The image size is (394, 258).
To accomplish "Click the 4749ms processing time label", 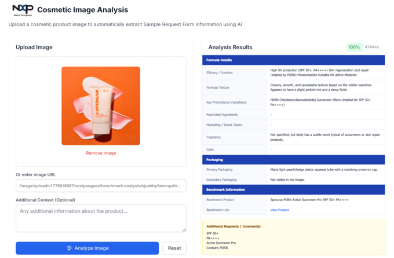I will click(x=372, y=47).
